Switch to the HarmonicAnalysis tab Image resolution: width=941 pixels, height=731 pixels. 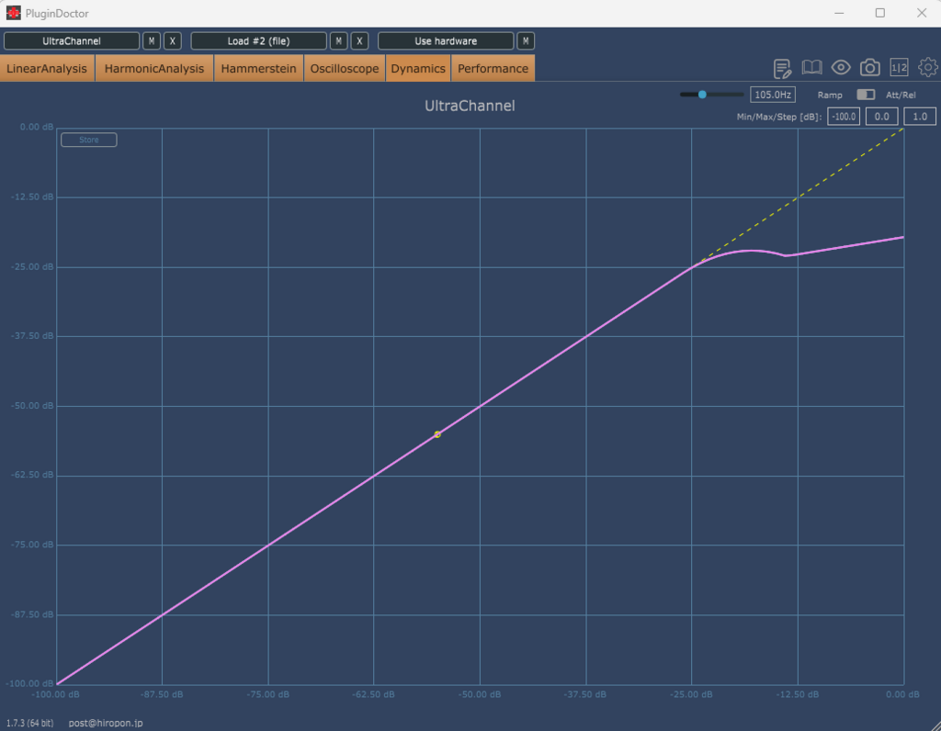pos(154,68)
